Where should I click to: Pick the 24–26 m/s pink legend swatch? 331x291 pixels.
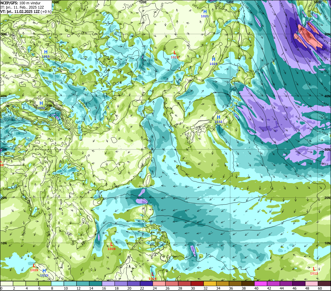click(159, 283)
